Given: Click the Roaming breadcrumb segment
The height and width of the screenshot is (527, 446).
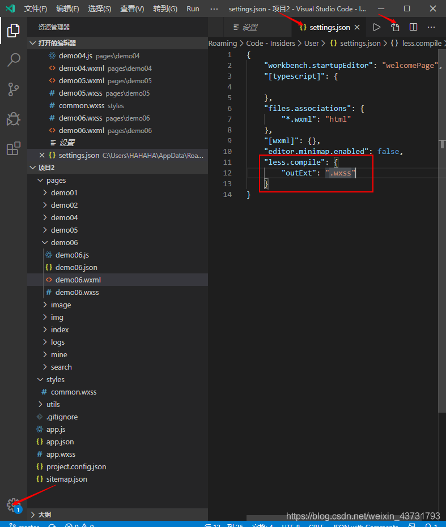Looking at the screenshot, I should click(223, 44).
